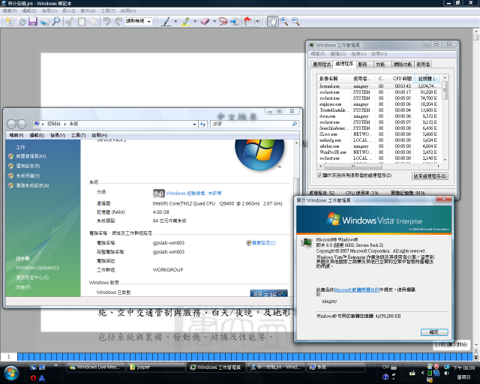Open the address bar dropdown in System window
Image resolution: width=480 pixels, height=384 pixels.
tap(194, 124)
